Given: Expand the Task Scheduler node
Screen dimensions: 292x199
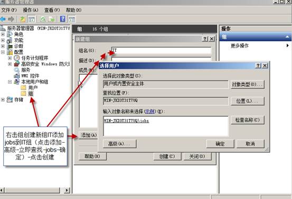Looking at the screenshot, I should 10,58.
